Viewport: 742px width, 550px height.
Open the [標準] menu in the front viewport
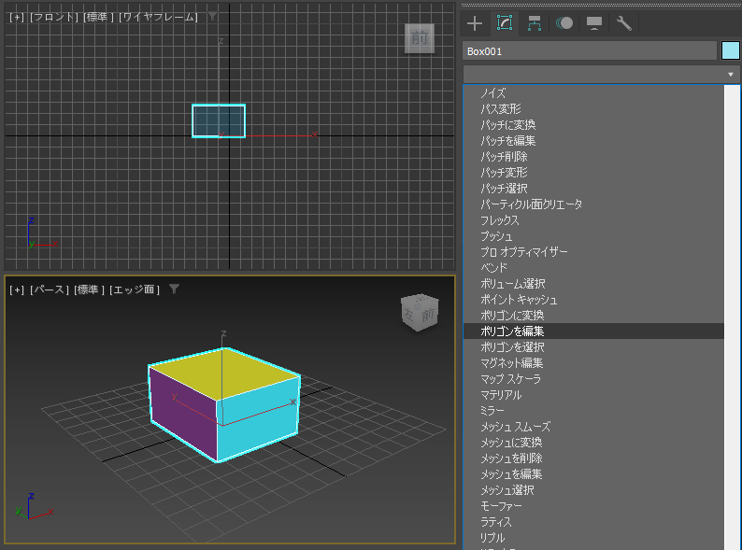(98, 17)
